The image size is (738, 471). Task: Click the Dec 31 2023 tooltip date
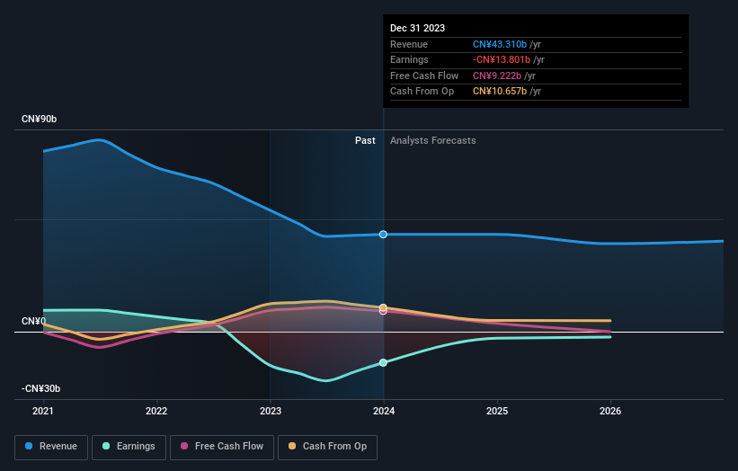(417, 28)
